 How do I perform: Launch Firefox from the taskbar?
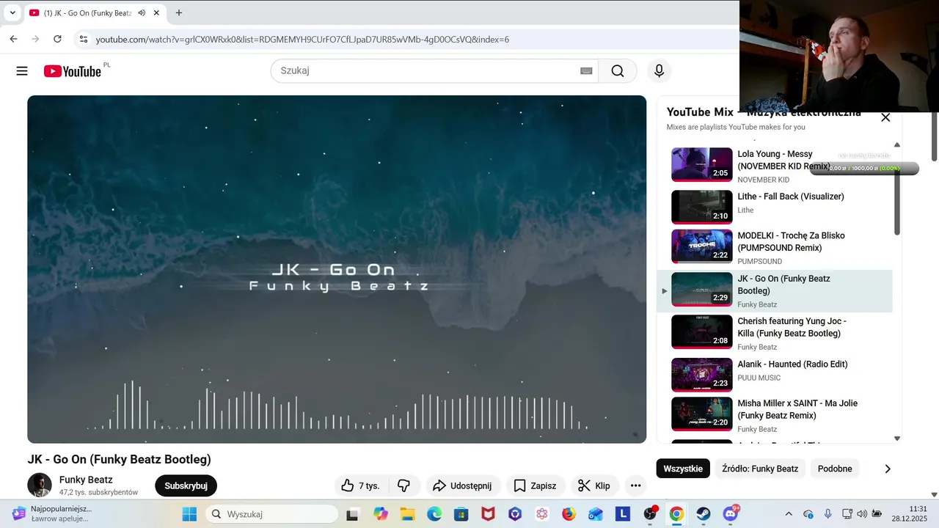pyautogui.click(x=569, y=514)
